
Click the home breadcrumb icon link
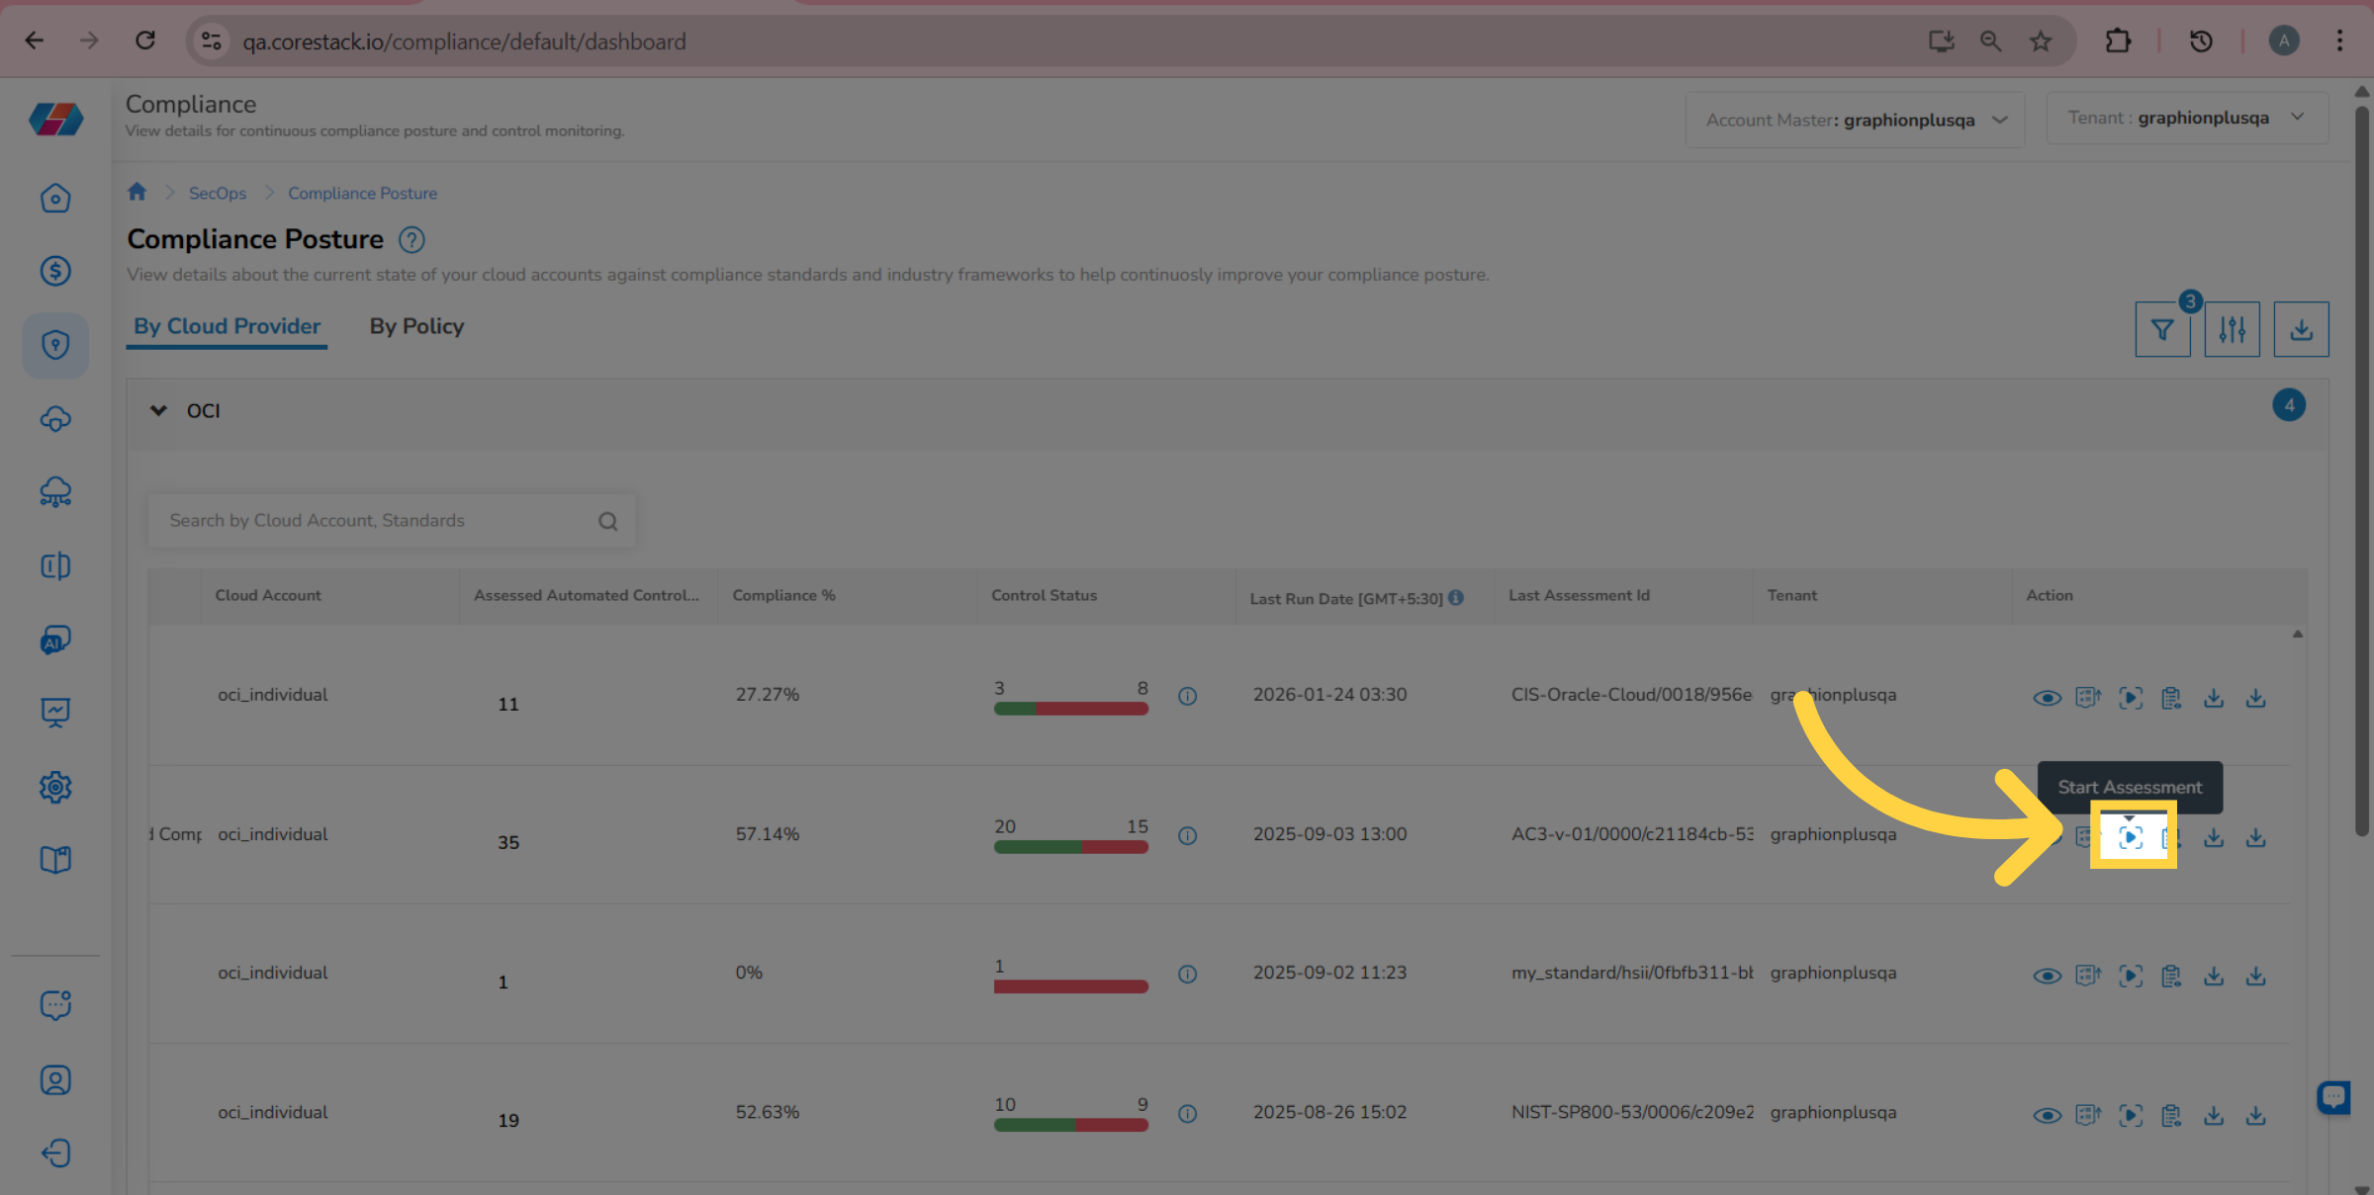[x=137, y=192]
